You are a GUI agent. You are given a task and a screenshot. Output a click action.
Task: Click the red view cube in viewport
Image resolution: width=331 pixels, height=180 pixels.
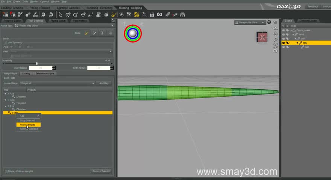262,37
